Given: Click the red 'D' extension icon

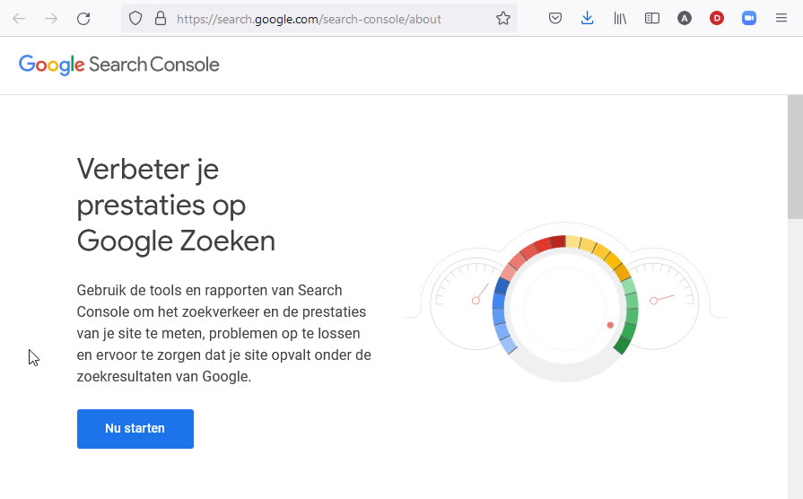Looking at the screenshot, I should tap(717, 19).
